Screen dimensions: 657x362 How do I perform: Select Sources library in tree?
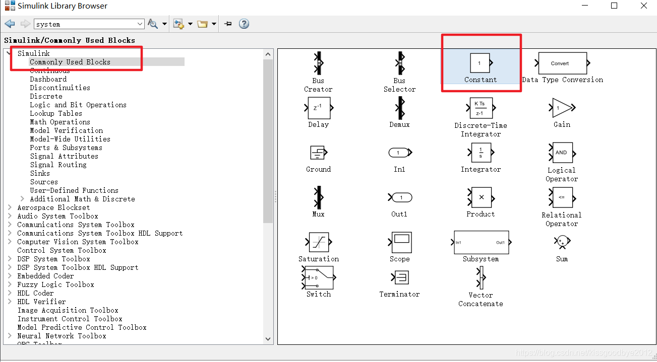(44, 182)
